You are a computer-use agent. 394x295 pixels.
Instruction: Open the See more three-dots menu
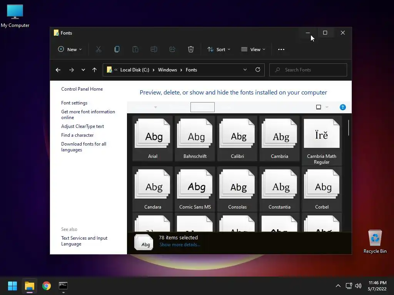[281, 50]
